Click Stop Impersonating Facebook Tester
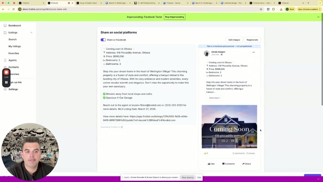 [174, 17]
